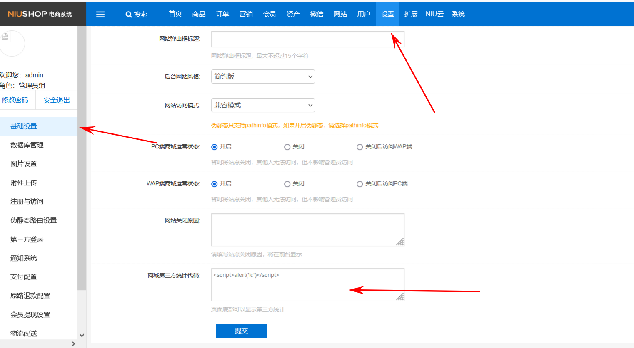
Task: Focus the 网站关闭原因 textarea
Action: pyautogui.click(x=308, y=230)
